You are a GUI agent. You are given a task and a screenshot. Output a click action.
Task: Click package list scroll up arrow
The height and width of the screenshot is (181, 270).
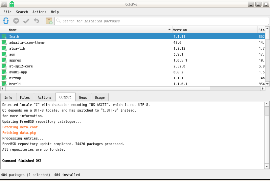[267, 29]
